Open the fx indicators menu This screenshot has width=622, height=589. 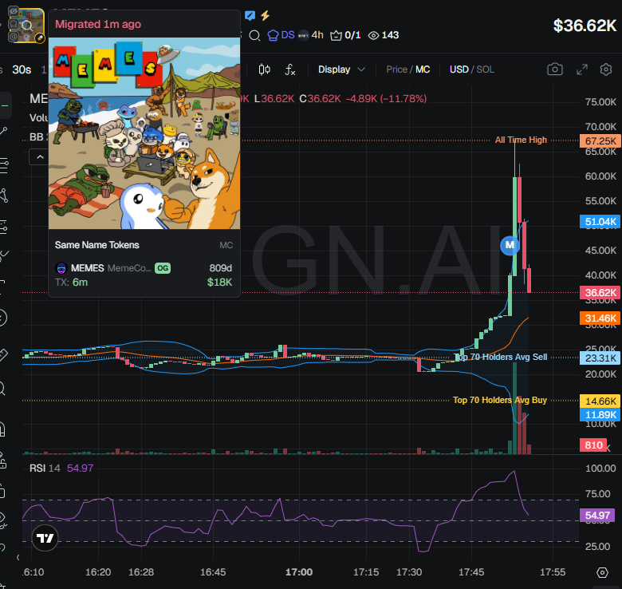[x=290, y=70]
